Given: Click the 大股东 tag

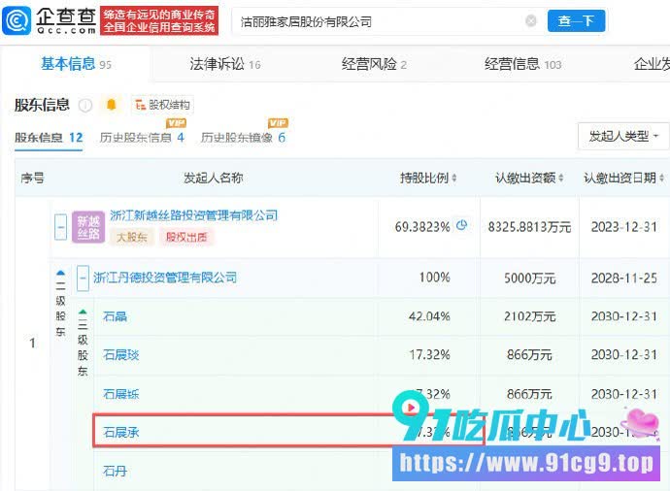Looking at the screenshot, I should [132, 237].
